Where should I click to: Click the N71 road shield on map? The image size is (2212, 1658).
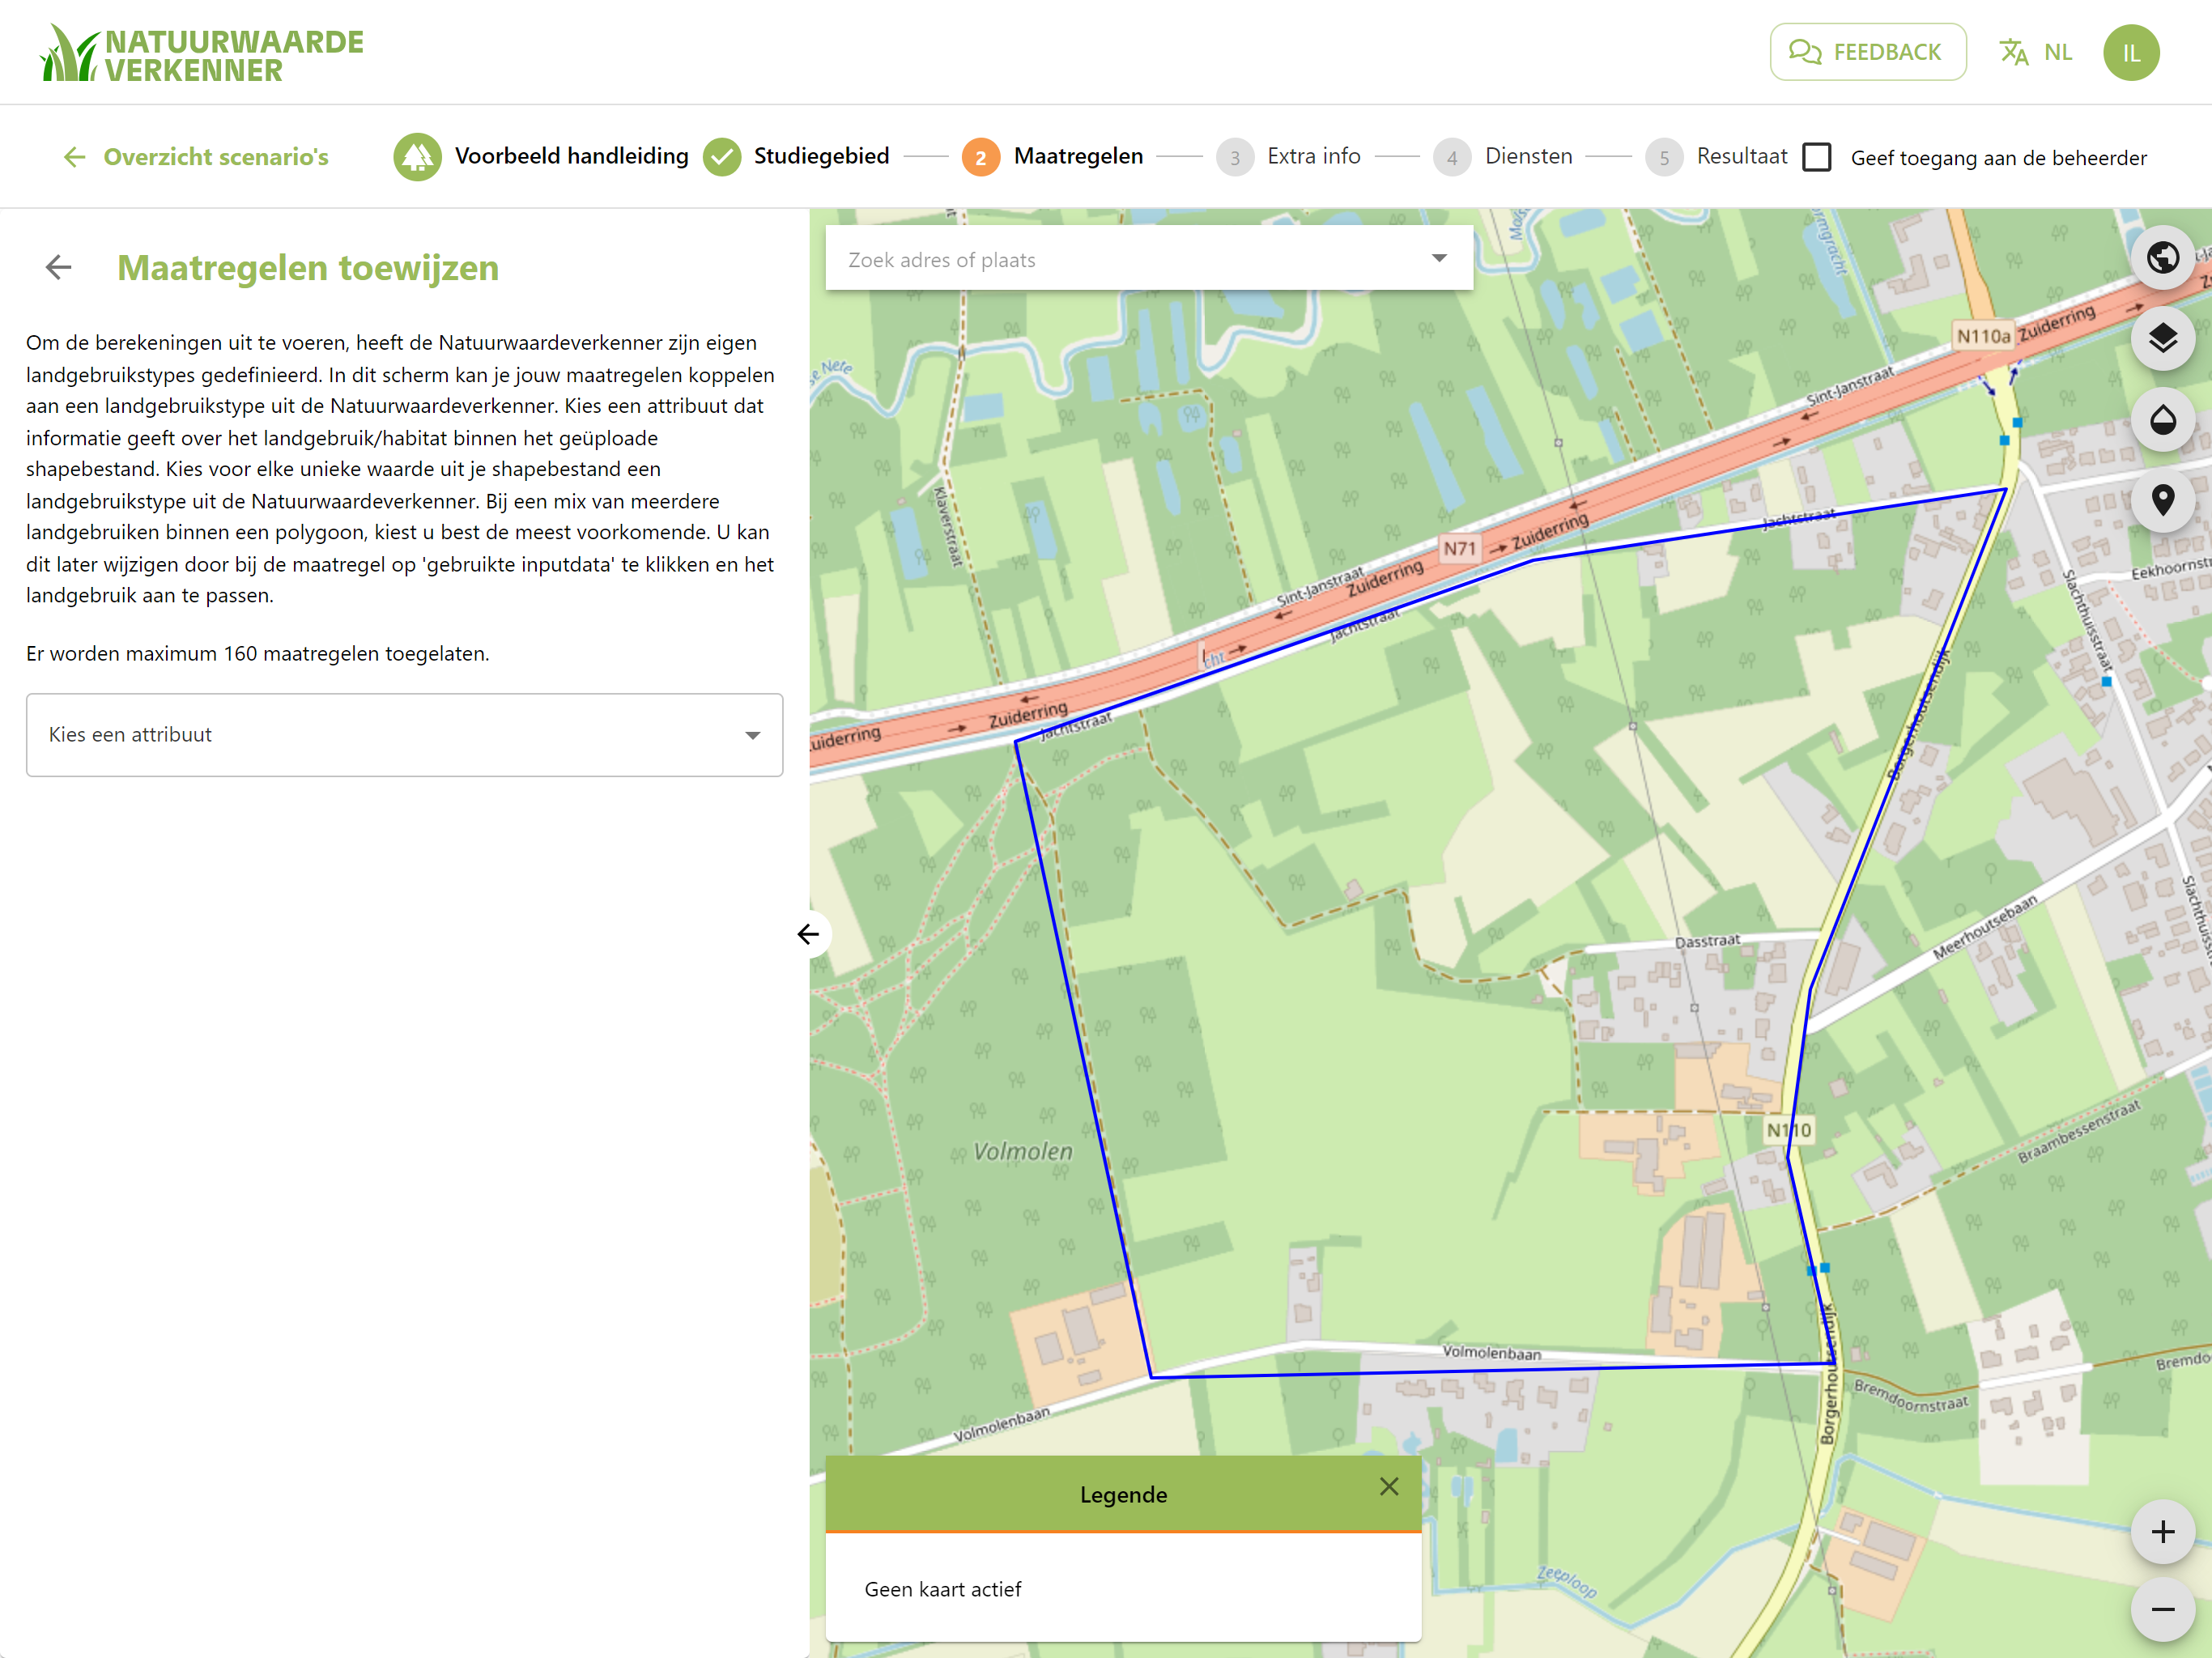(1459, 548)
